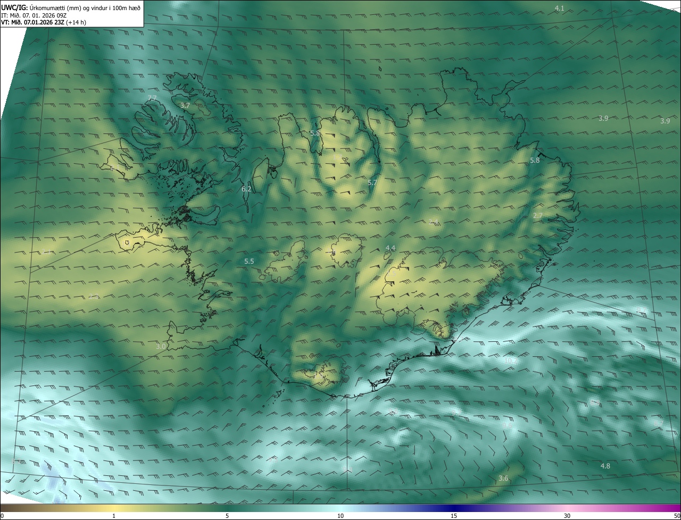Select the 3.6 value label on the map
Screen dimensions: 681x520
(503, 478)
